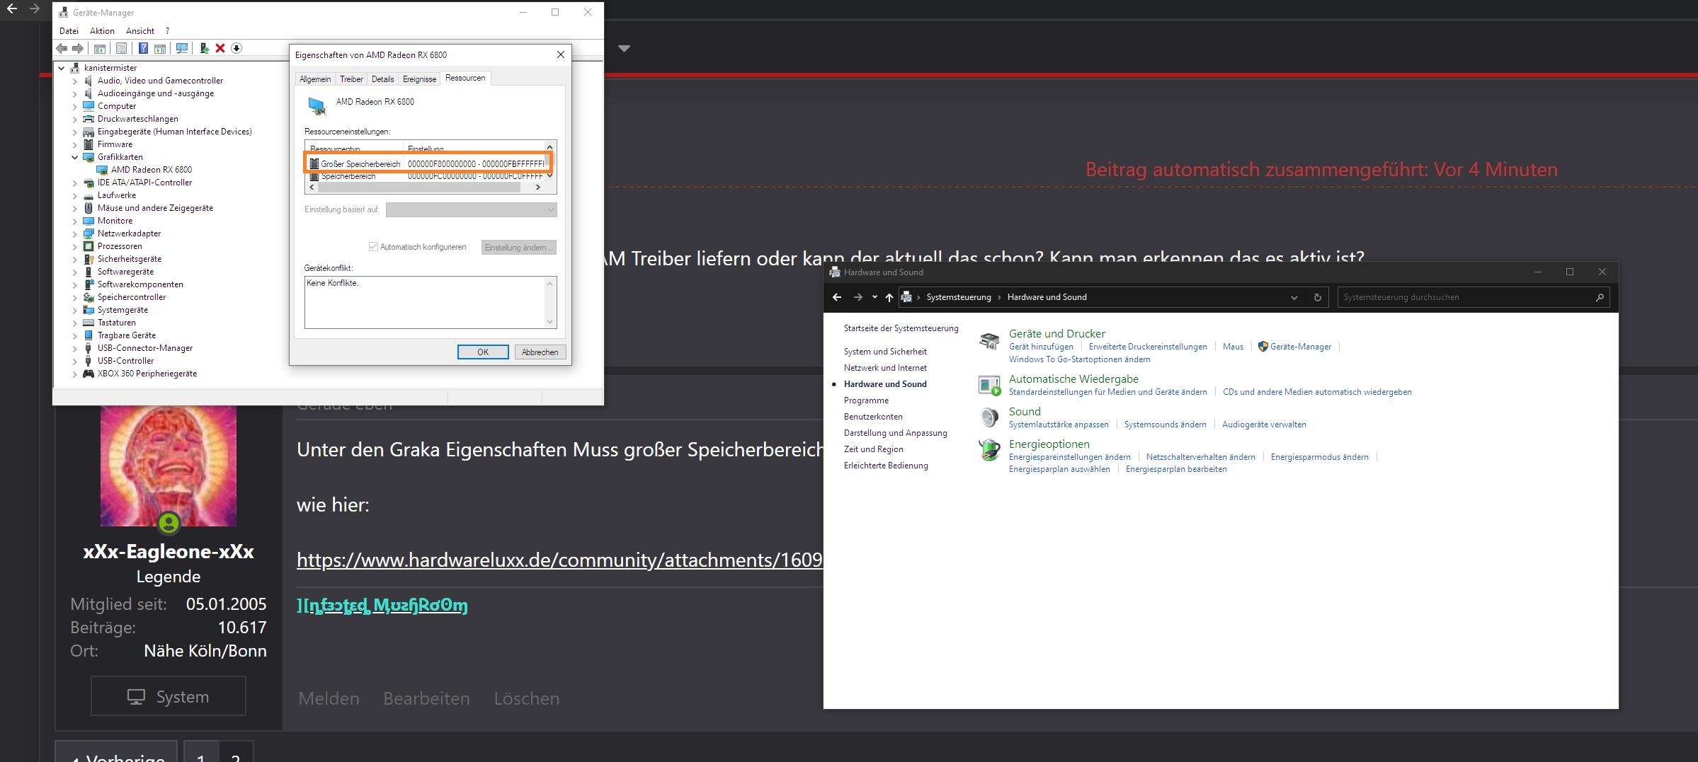Click the AMD Radeon RX 6800 device icon in tree
This screenshot has height=762, width=1698.
pos(102,170)
